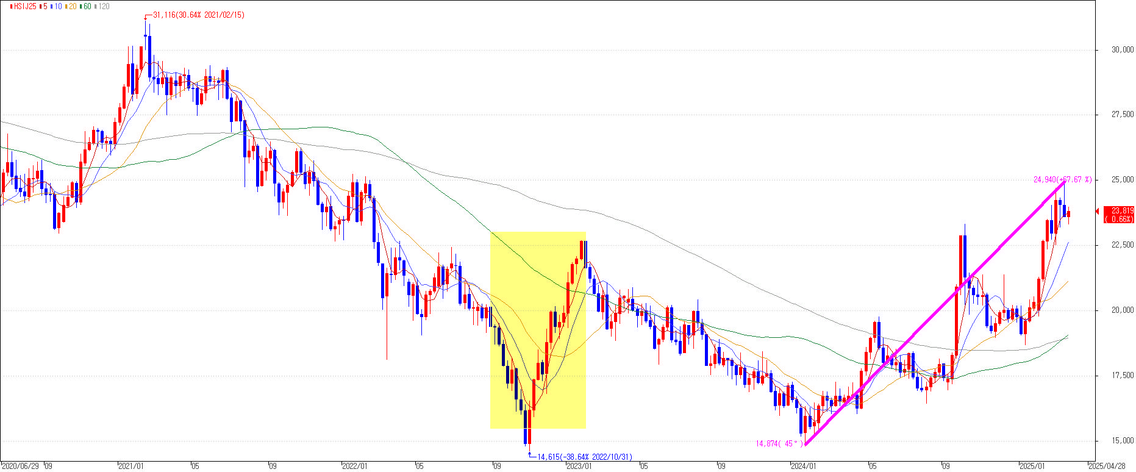This screenshot has height=472, width=1136.
Task: Click the 2021/01 date axis marker
Action: point(131,467)
